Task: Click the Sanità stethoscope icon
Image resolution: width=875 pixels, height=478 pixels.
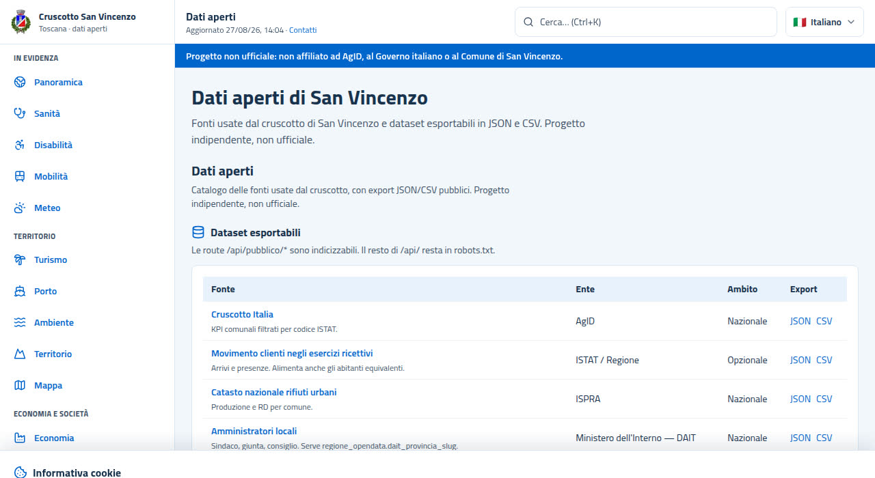Action: click(x=20, y=113)
